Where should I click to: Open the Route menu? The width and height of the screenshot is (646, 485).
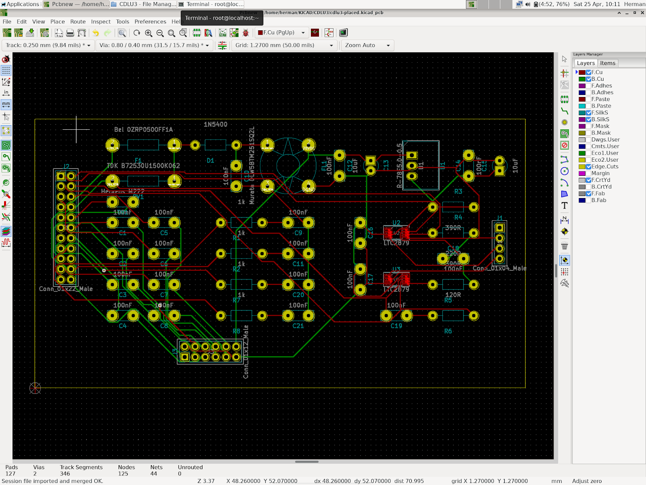click(x=78, y=21)
